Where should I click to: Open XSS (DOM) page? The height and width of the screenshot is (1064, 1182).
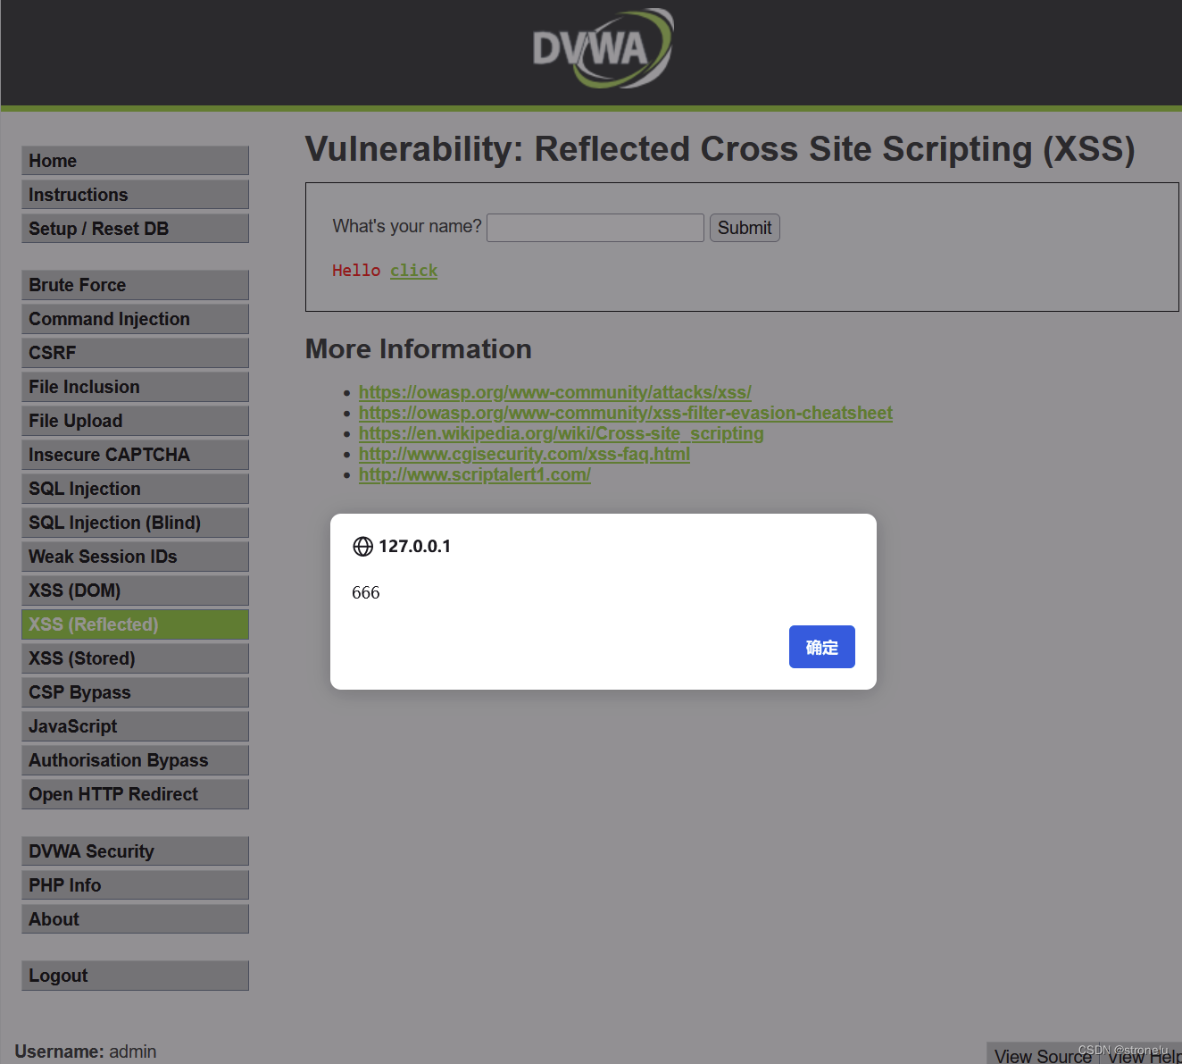pyautogui.click(x=135, y=591)
